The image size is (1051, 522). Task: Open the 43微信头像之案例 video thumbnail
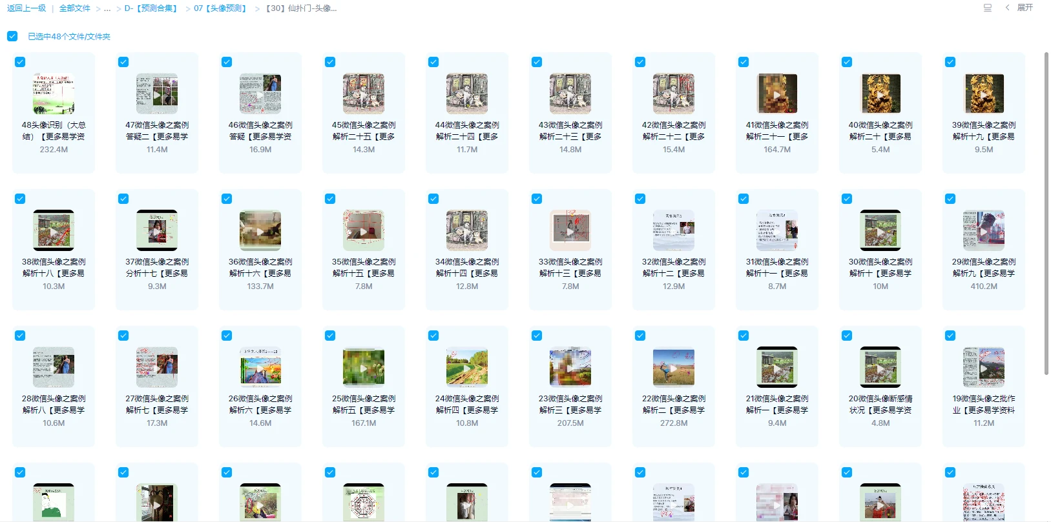[x=570, y=94]
